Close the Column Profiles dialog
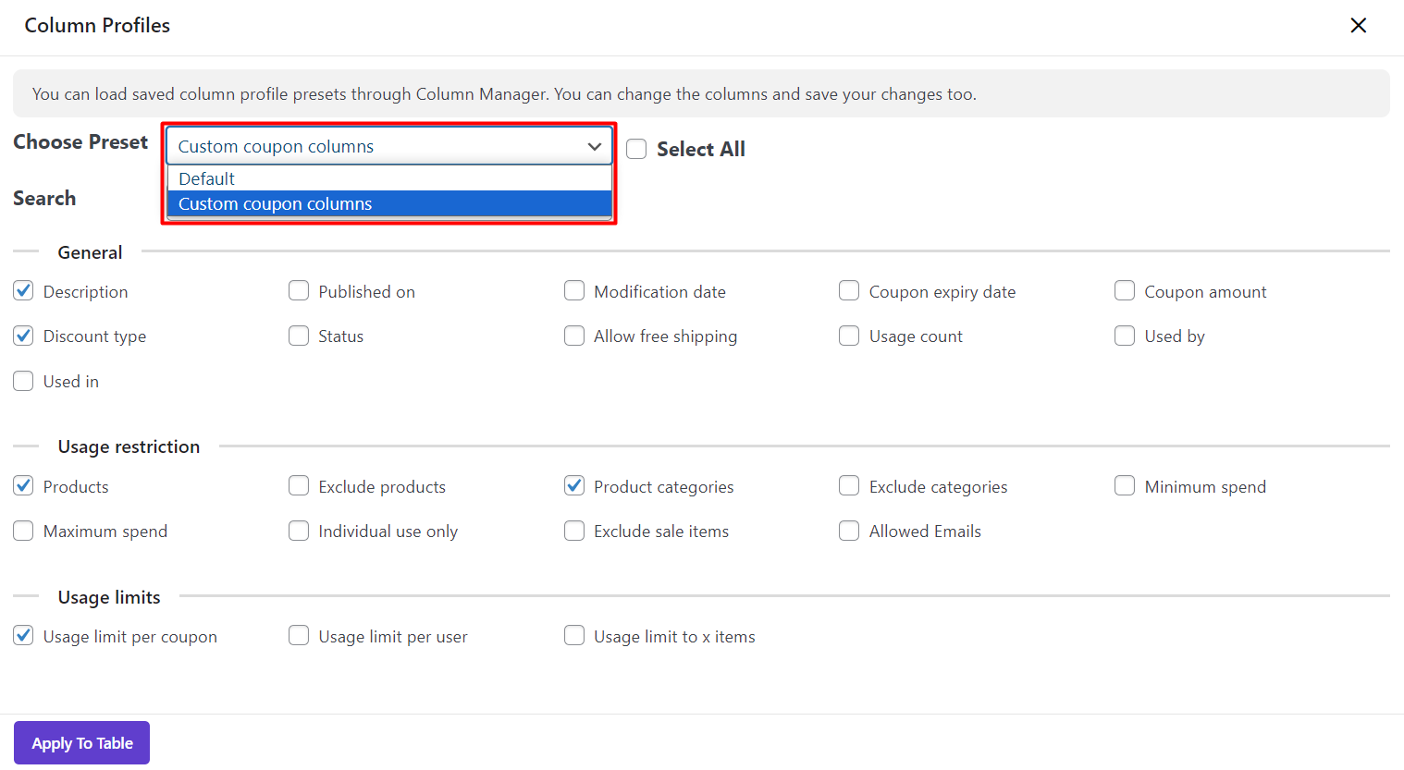Image resolution: width=1404 pixels, height=770 pixels. pos(1358,26)
